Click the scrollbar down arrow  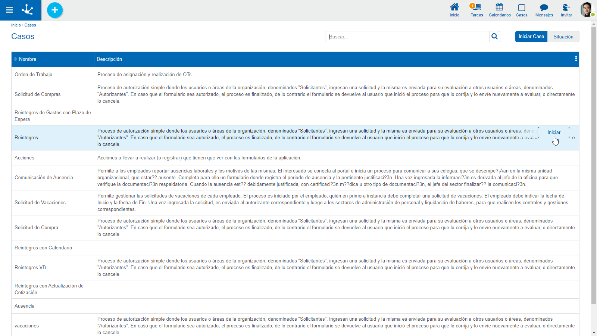coord(594,333)
